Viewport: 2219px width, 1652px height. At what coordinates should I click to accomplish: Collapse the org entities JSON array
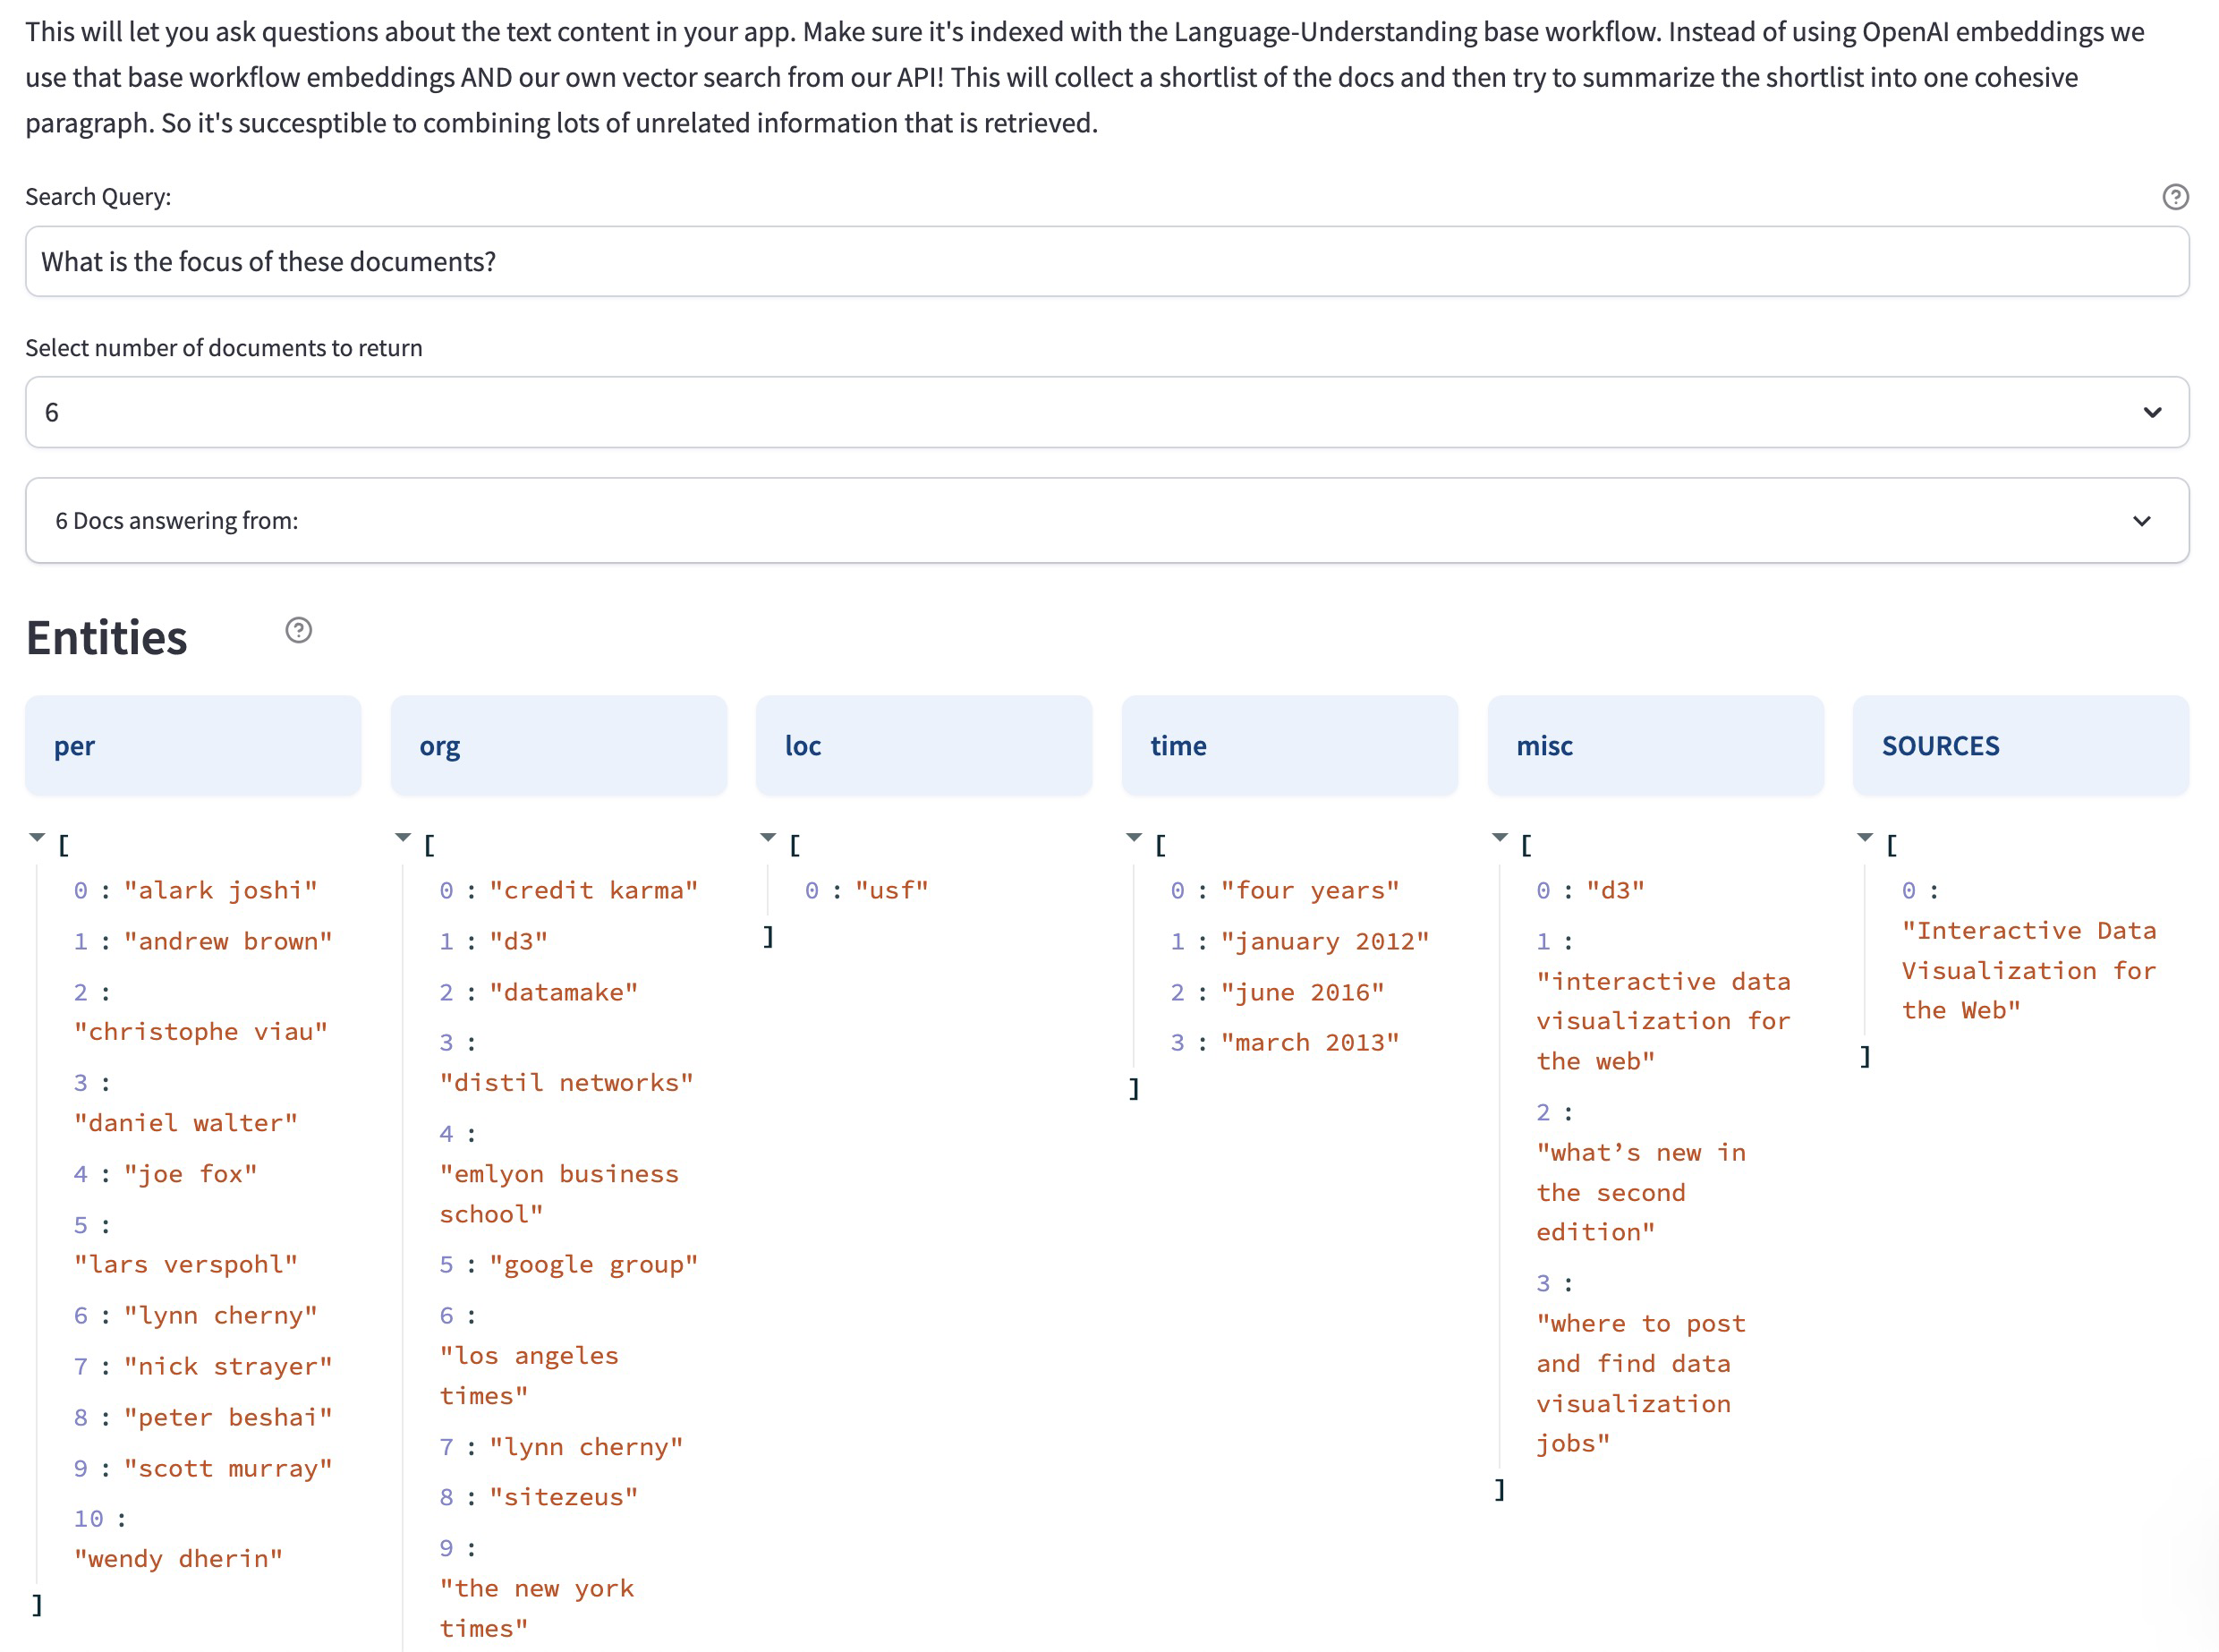click(403, 837)
